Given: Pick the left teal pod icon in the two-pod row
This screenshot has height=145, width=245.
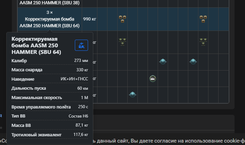Looking at the screenshot, I should [x=163, y=62].
